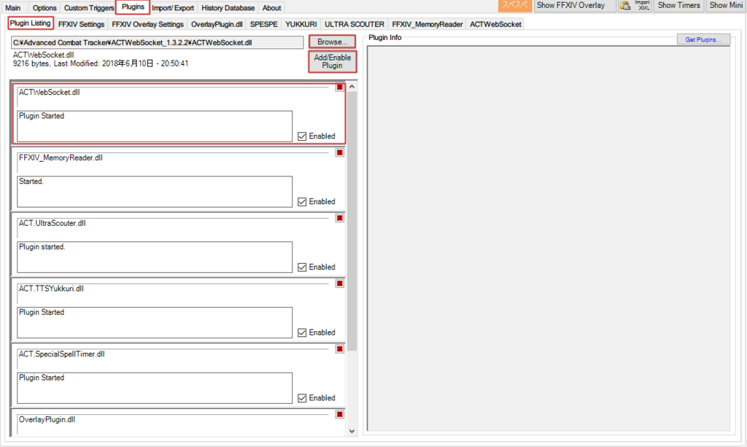The height and width of the screenshot is (447, 747).
Task: Select the Plugins tab
Action: [x=133, y=7]
